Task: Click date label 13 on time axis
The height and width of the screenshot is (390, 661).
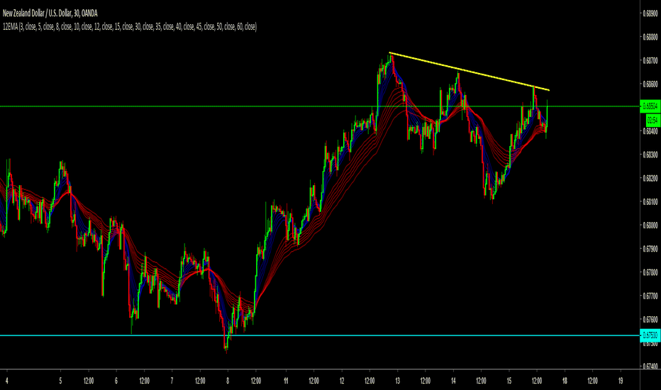Action: point(398,381)
